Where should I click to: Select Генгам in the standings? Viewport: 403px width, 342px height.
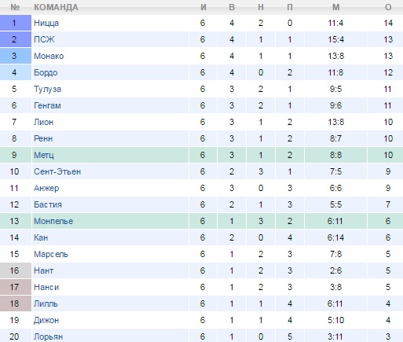[47, 105]
